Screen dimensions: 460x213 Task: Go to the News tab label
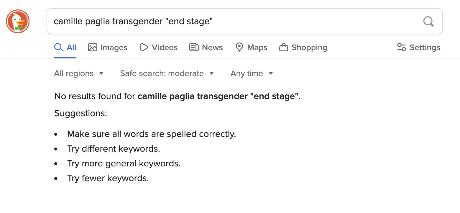(x=212, y=47)
